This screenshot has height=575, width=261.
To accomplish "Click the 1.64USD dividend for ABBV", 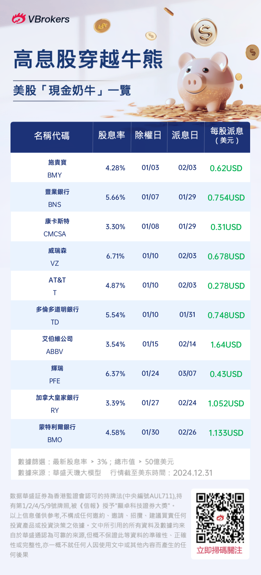I will pyautogui.click(x=226, y=345).
